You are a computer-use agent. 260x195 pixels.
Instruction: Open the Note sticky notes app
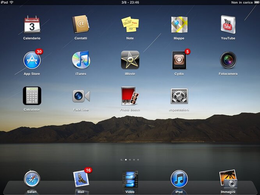click(130, 25)
